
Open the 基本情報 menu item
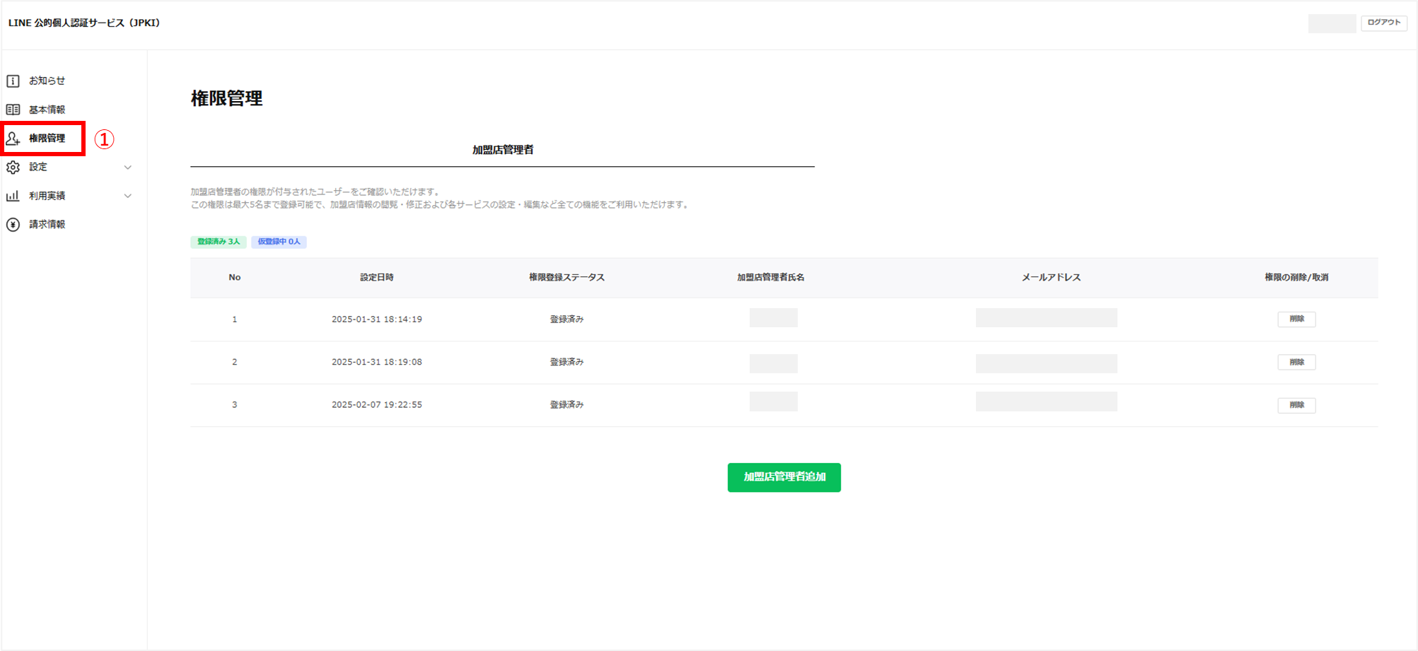click(47, 110)
